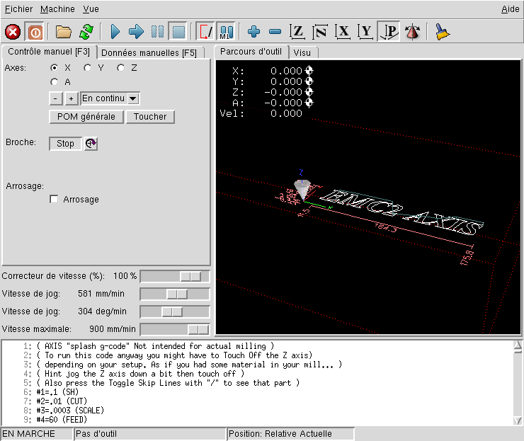Switch to perspective view P icon
Image resolution: width=524 pixels, height=441 pixels.
pyautogui.click(x=389, y=32)
